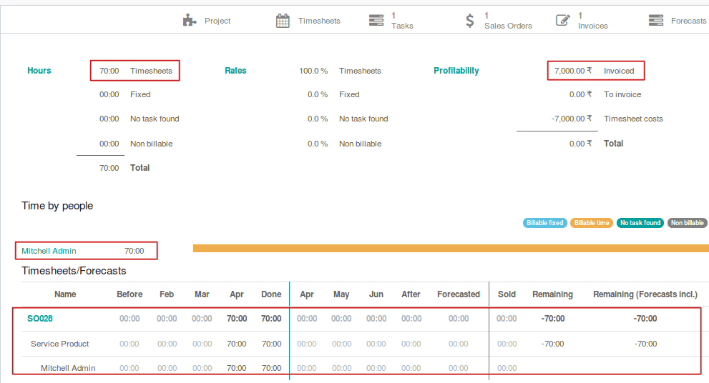Click the No task found legend badge
709x383 pixels.
[640, 223]
